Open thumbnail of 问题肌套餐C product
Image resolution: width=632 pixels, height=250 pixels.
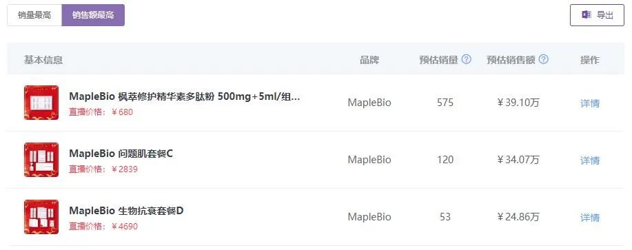(x=41, y=159)
